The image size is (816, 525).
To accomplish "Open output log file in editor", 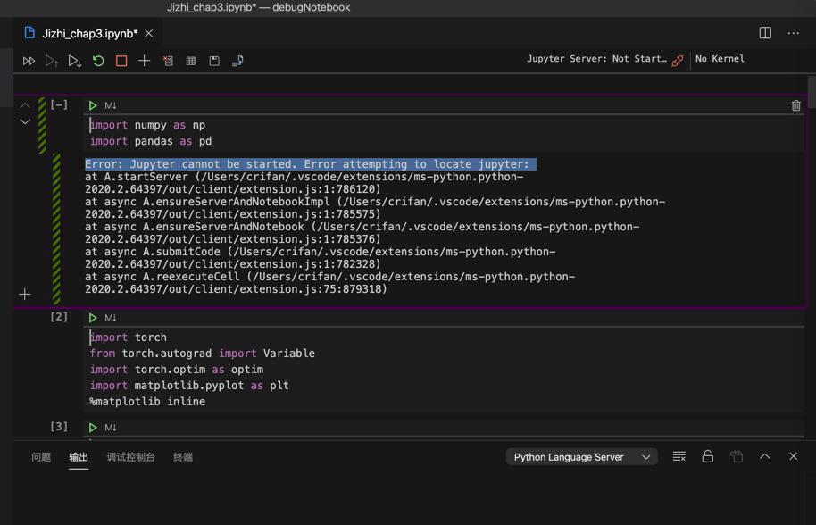I will [x=736, y=456].
